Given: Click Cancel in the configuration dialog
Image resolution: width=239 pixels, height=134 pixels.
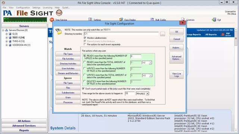Looking at the screenshot, I should click(177, 39).
